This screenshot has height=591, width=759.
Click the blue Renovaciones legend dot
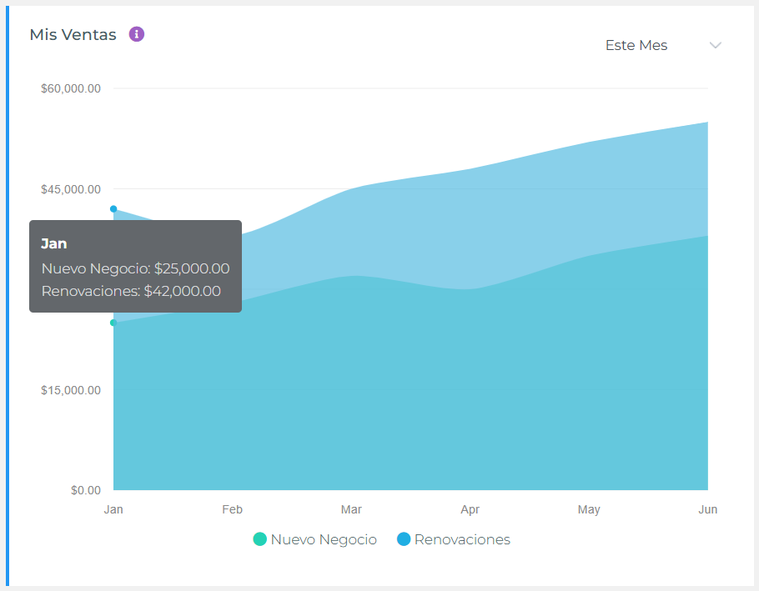pyautogui.click(x=404, y=539)
